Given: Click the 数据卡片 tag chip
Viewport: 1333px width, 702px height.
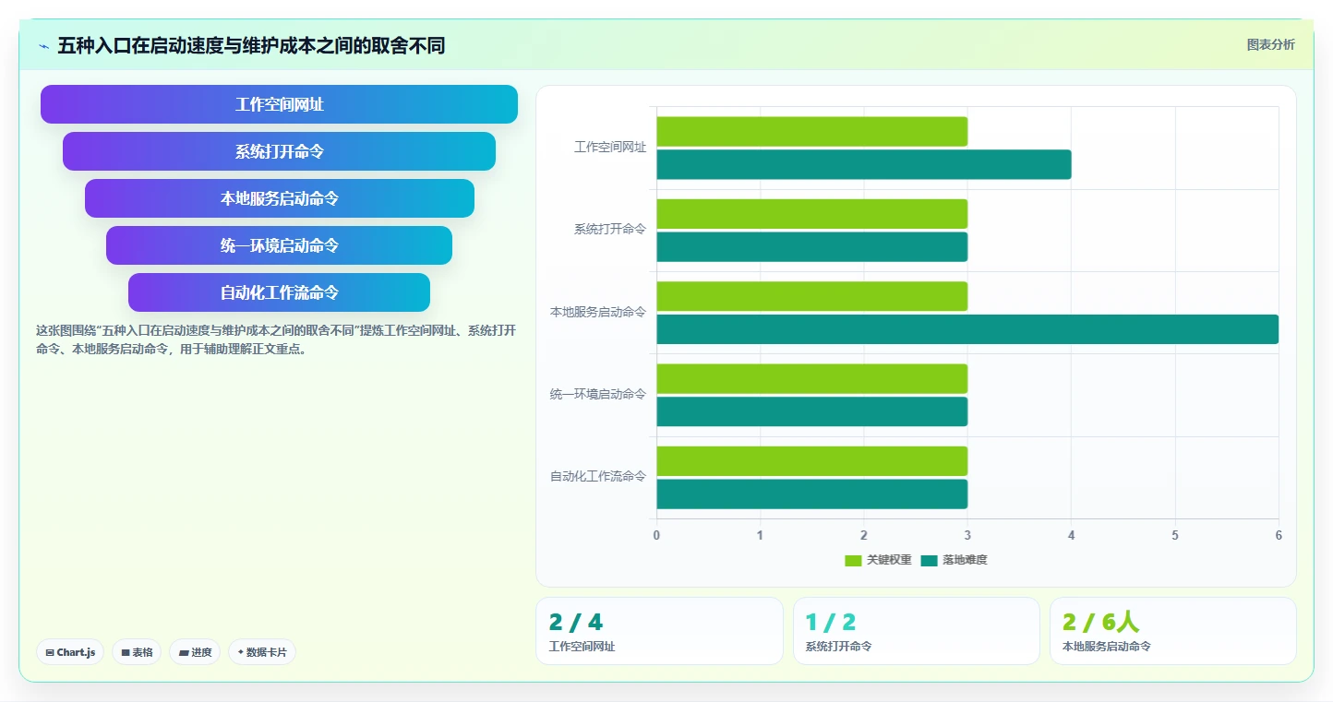Looking at the screenshot, I should point(262,652).
